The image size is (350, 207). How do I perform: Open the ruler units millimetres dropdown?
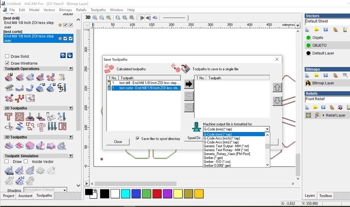click(298, 25)
